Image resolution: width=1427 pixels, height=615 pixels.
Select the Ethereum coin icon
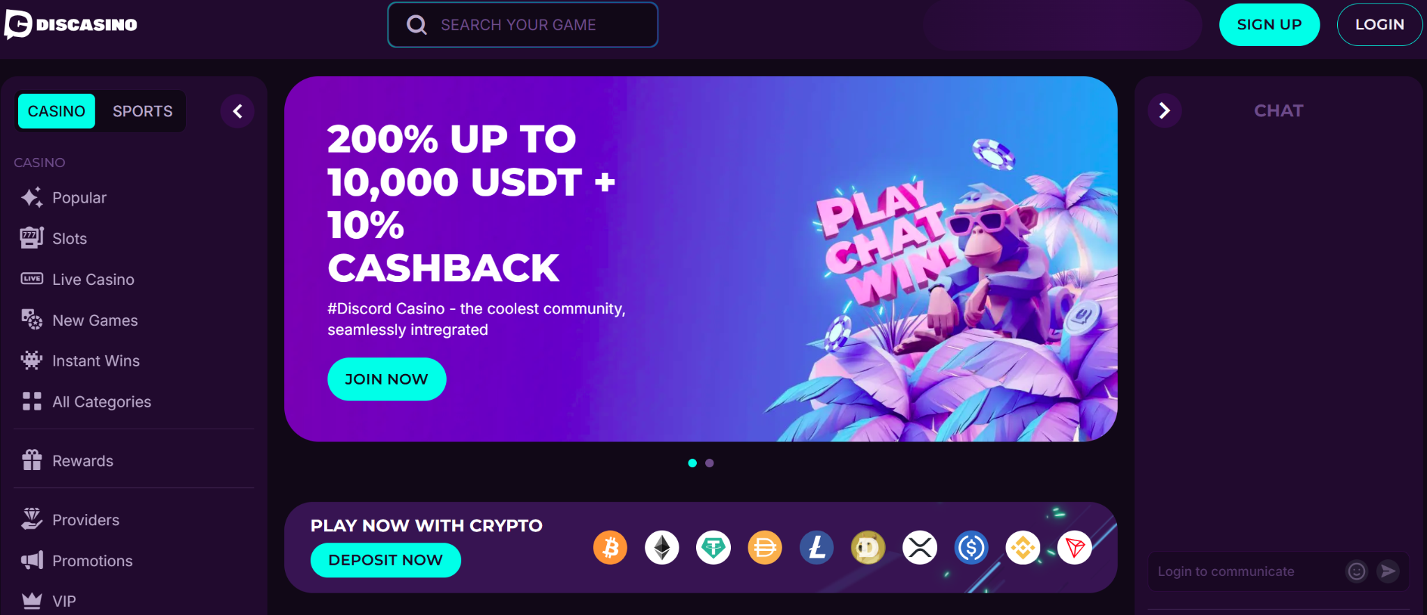662,548
